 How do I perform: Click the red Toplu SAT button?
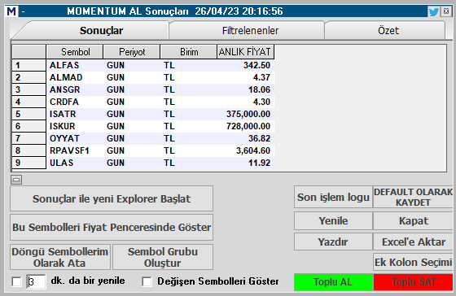tap(413, 281)
